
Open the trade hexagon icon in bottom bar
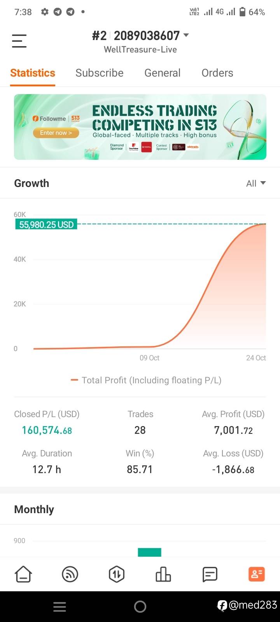[x=117, y=574]
